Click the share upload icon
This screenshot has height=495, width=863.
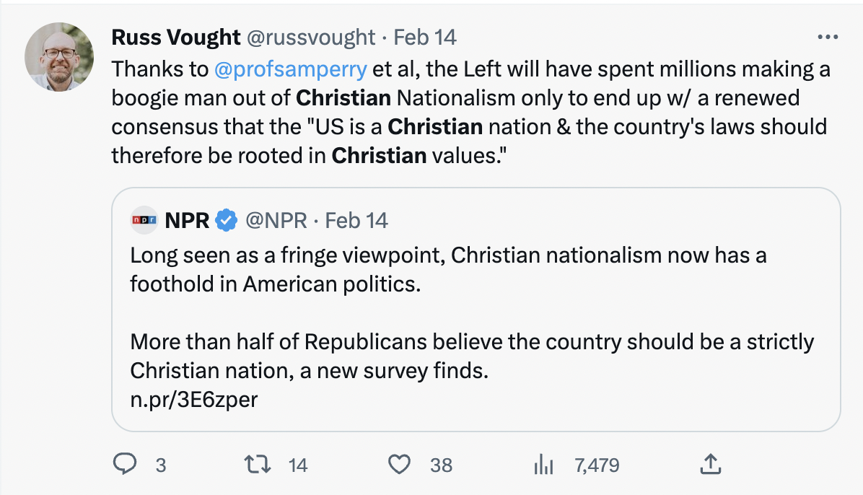[709, 464]
